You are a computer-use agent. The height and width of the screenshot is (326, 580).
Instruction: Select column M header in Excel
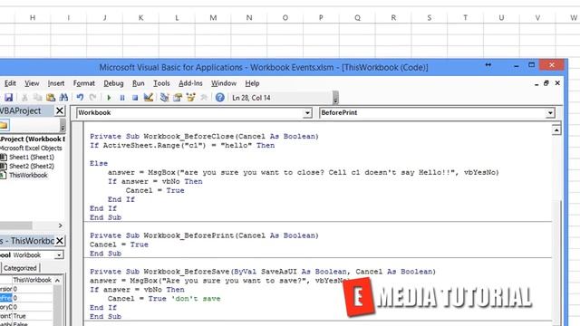coord(213,18)
